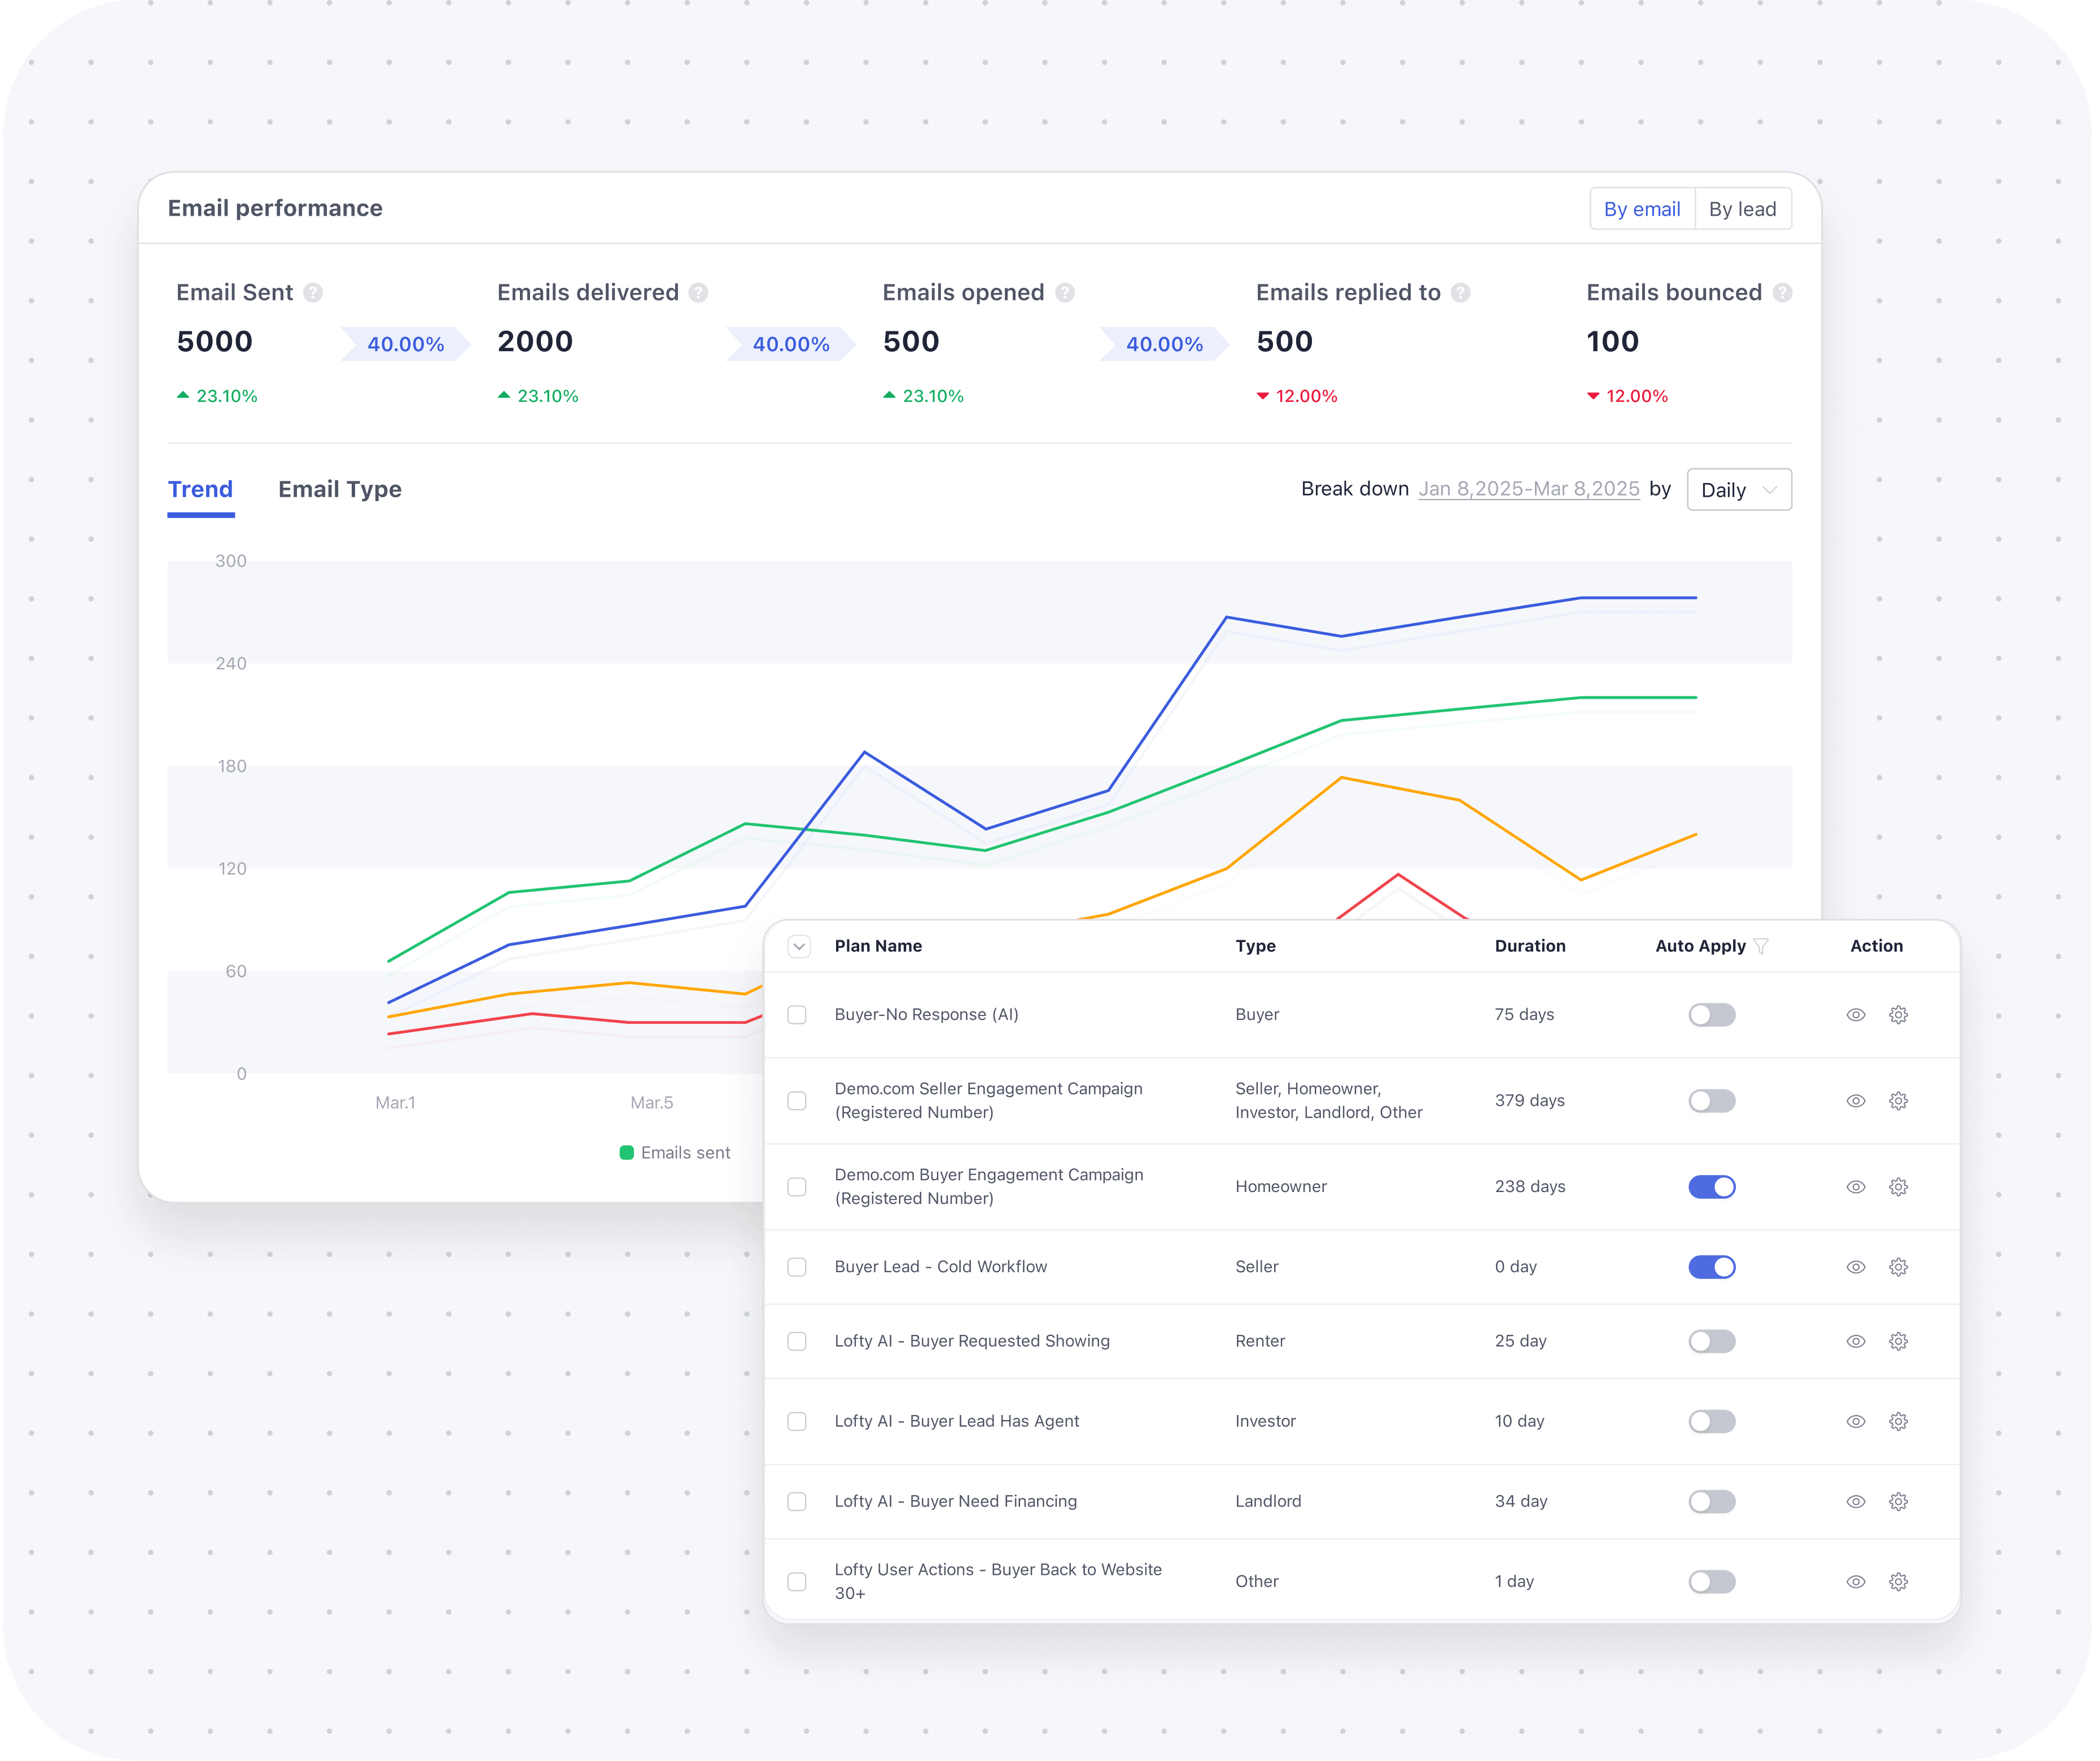Click the 379 days duration cell
2100x1761 pixels.
click(x=1530, y=1101)
